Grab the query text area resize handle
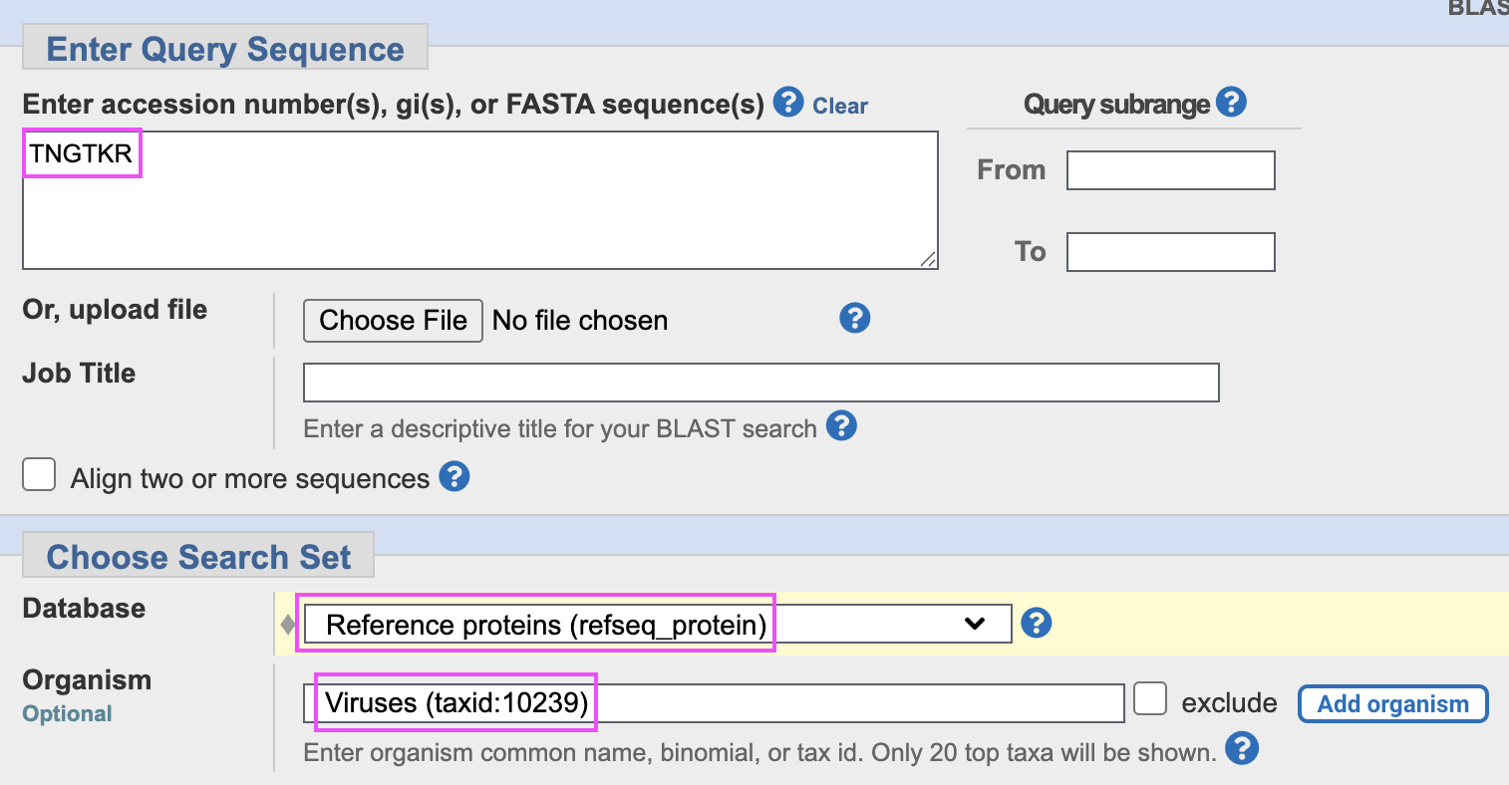 coord(928,259)
